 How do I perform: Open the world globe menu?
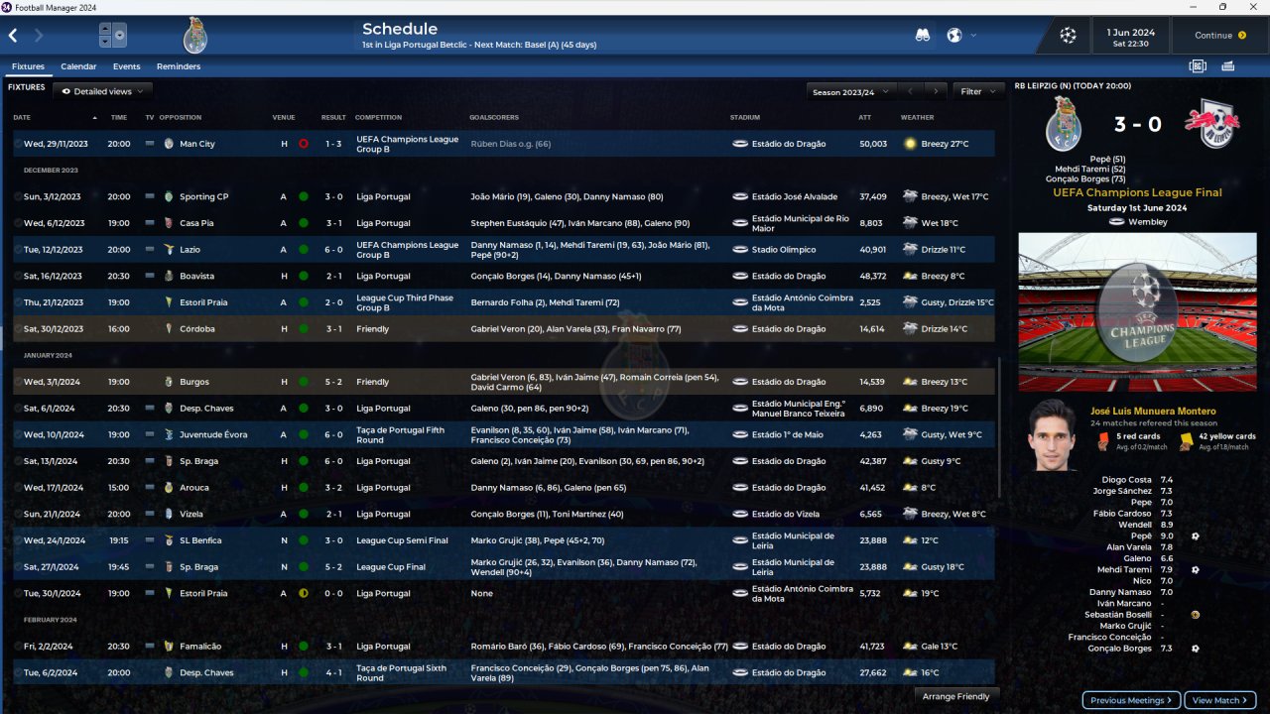click(954, 36)
